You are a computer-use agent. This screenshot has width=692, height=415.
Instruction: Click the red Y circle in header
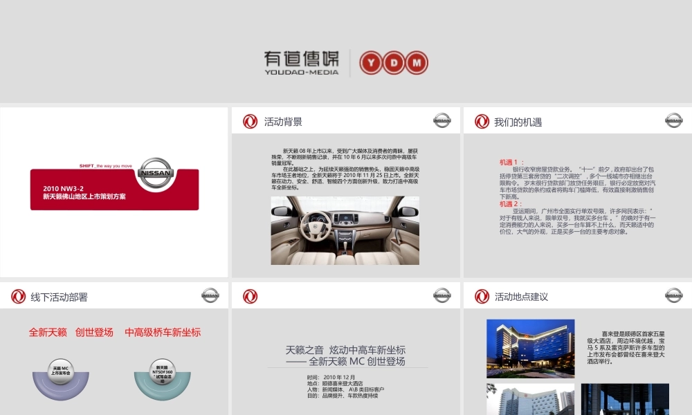tap(371, 63)
